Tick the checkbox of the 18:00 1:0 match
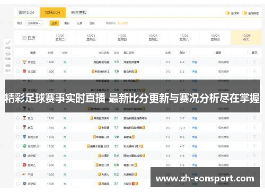This screenshot has width=265, height=192. [18, 71]
